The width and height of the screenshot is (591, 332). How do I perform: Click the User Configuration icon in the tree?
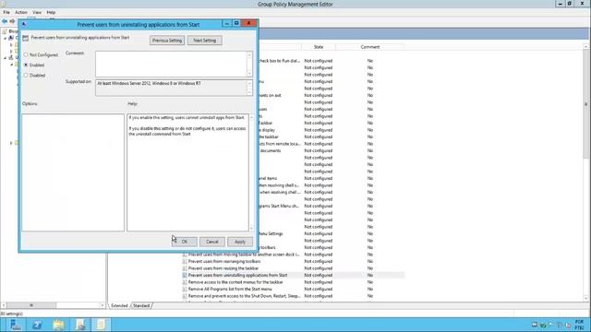tap(11, 57)
